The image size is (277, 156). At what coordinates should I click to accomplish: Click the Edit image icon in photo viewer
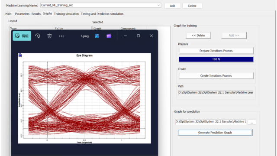click(x=22, y=36)
